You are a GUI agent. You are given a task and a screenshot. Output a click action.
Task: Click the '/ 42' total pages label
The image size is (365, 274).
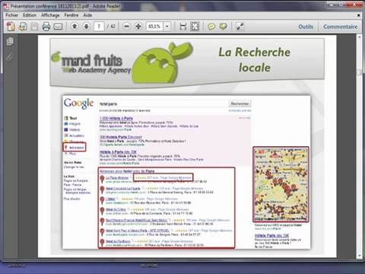click(x=111, y=27)
